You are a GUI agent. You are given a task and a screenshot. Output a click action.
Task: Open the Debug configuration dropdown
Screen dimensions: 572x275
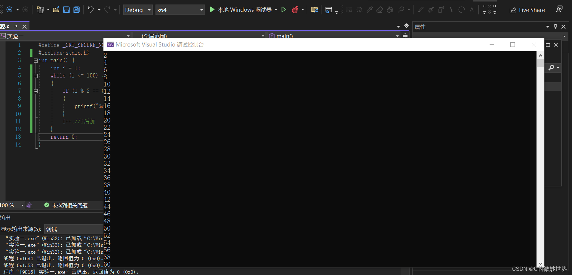click(138, 10)
